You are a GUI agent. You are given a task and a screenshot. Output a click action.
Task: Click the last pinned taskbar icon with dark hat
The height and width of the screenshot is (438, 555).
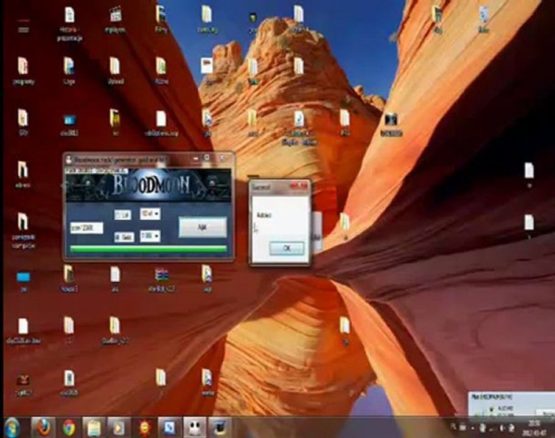[x=220, y=428]
